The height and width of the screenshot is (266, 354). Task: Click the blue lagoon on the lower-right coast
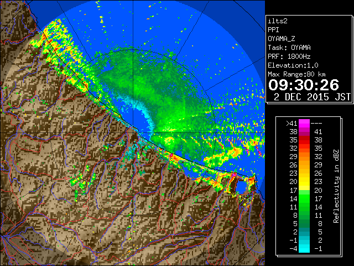(242, 186)
